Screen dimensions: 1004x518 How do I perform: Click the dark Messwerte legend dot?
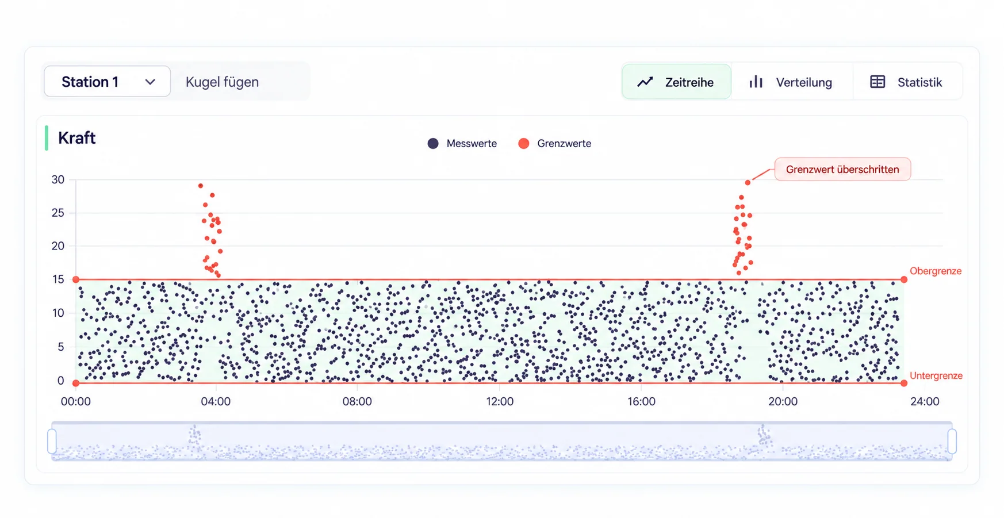coord(433,144)
